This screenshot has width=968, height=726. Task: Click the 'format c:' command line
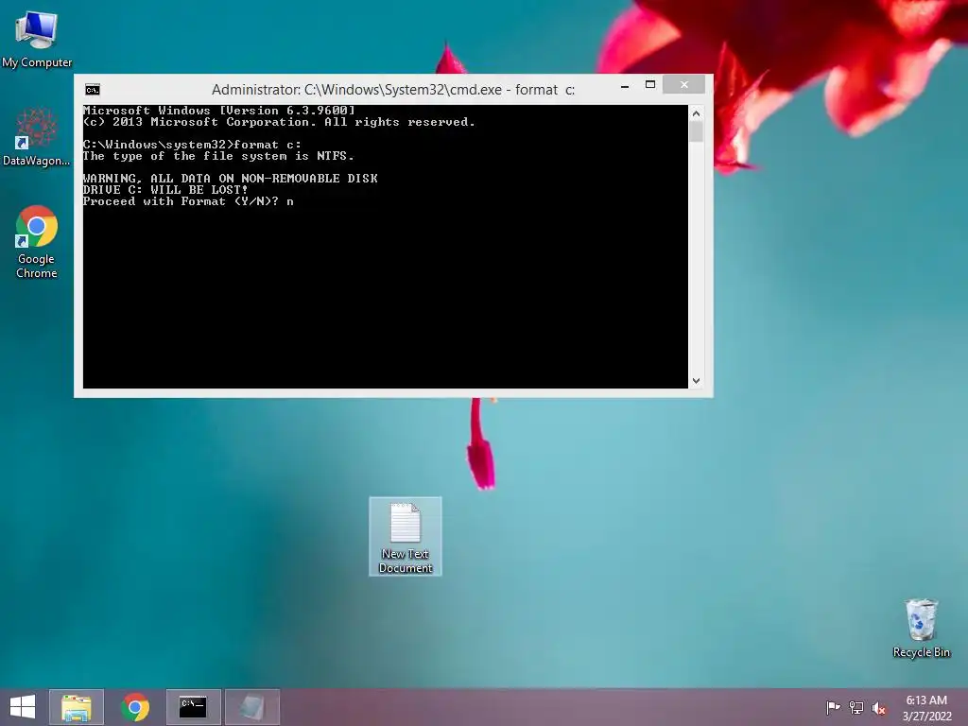tap(192, 145)
